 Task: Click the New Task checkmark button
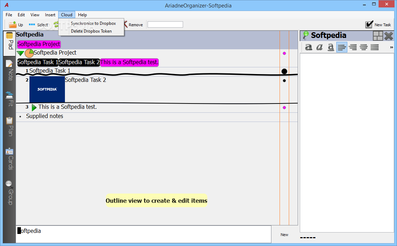pyautogui.click(x=378, y=24)
